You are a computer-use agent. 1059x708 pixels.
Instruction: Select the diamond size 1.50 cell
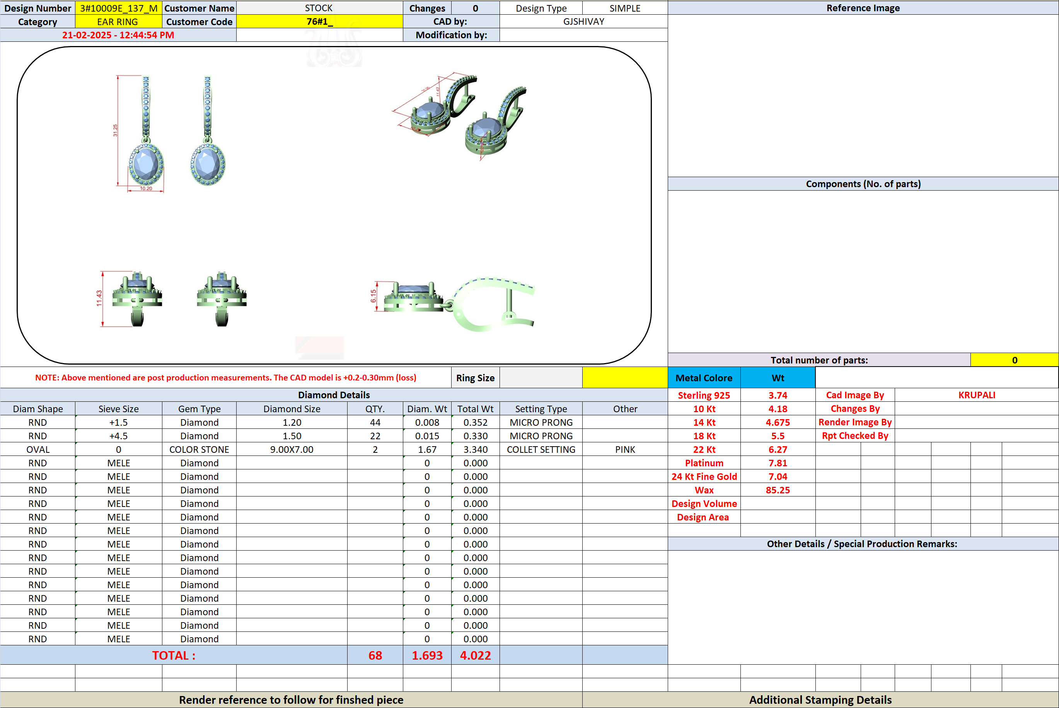[x=292, y=436]
